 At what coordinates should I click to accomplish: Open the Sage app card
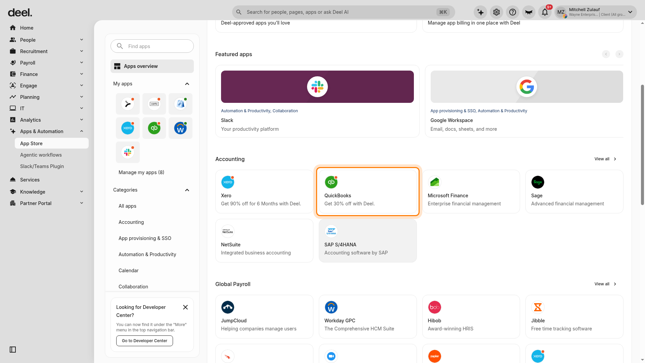tap(574, 192)
